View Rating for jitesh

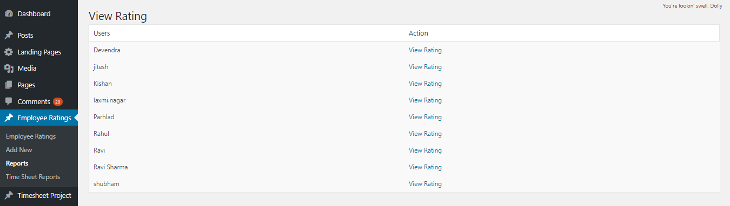click(425, 67)
